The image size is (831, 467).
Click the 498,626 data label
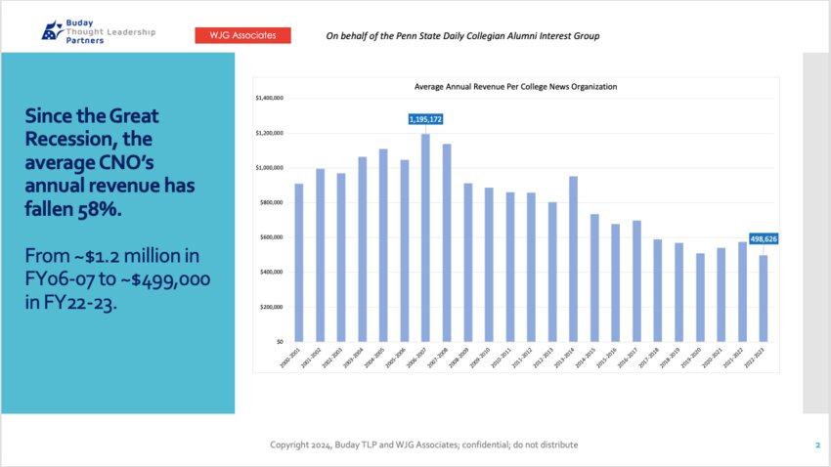764,238
